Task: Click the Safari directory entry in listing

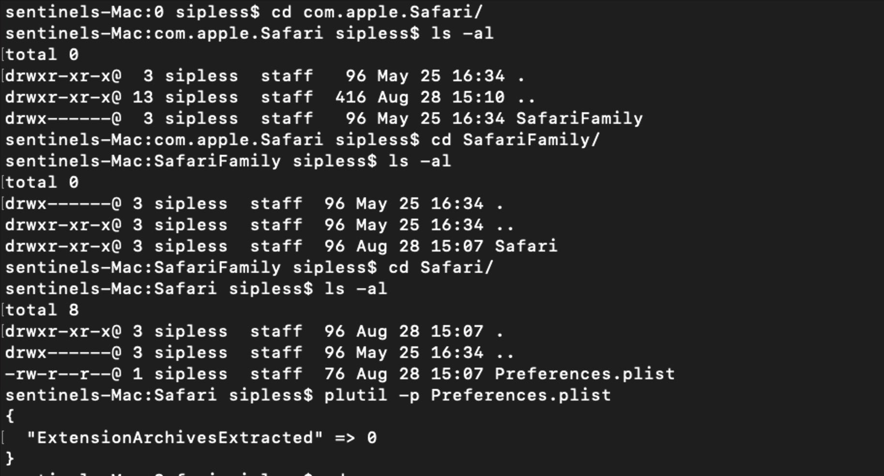Action: pos(526,246)
